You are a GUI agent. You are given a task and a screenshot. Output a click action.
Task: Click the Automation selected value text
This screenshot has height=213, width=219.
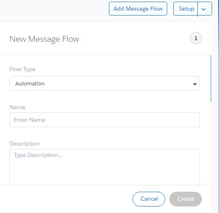[30, 83]
